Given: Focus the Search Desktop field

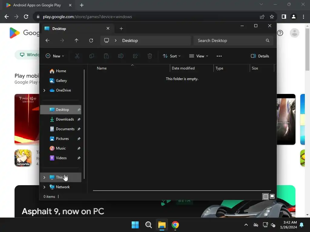Looking at the screenshot, I should pos(233,40).
